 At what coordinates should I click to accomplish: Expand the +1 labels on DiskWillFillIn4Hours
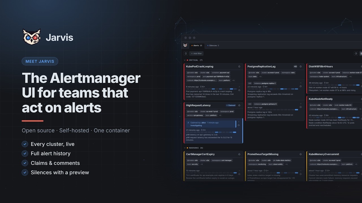click(x=350, y=76)
